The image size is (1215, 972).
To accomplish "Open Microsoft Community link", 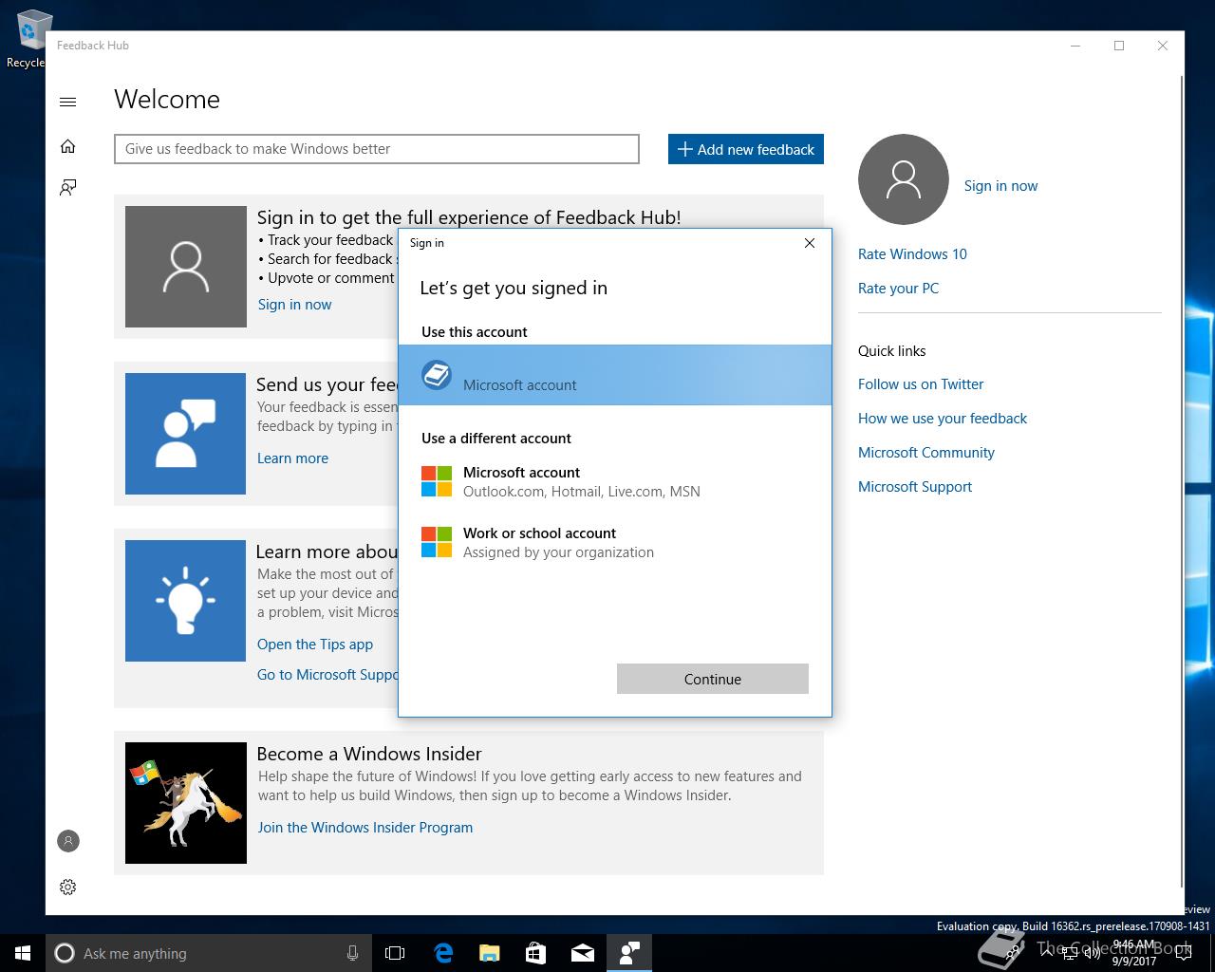I will 926,453.
